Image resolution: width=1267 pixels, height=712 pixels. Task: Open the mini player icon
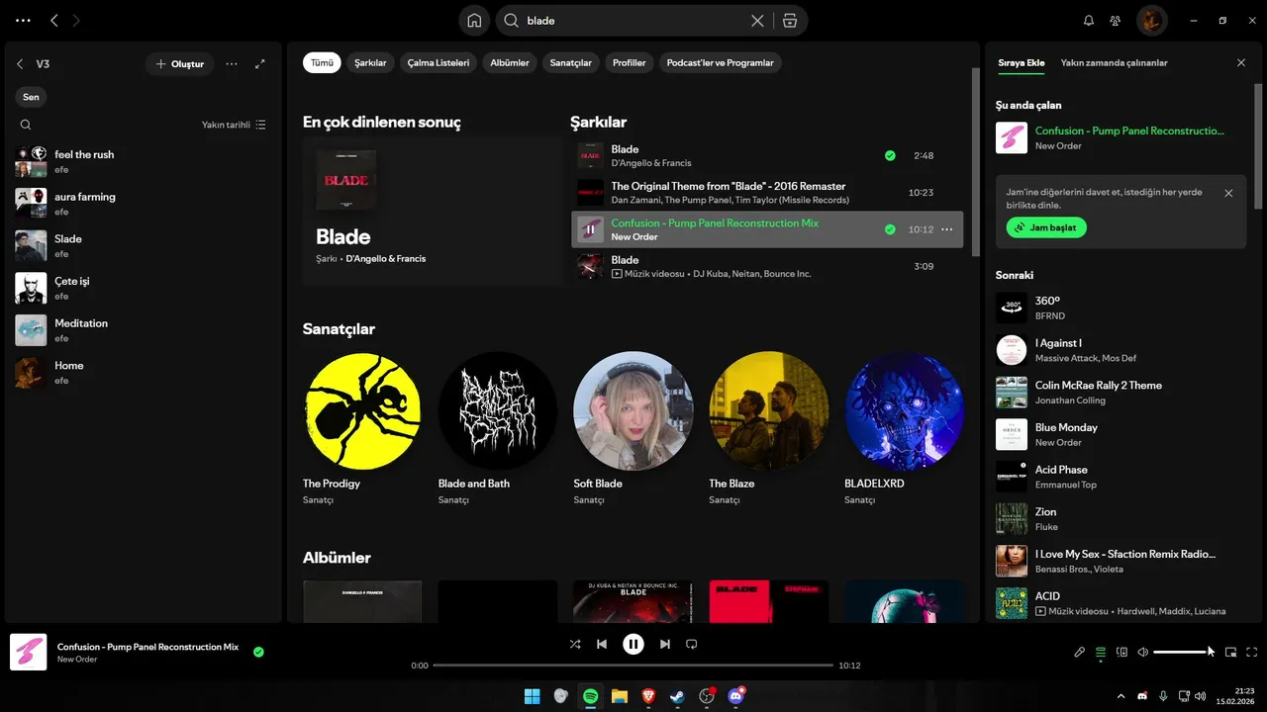tap(1231, 652)
